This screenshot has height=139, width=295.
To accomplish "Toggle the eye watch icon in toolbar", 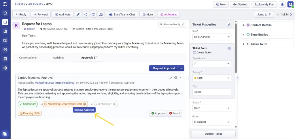I will 93,14.
